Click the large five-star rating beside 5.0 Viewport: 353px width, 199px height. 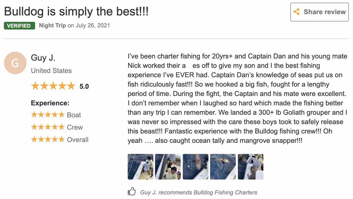click(53, 86)
